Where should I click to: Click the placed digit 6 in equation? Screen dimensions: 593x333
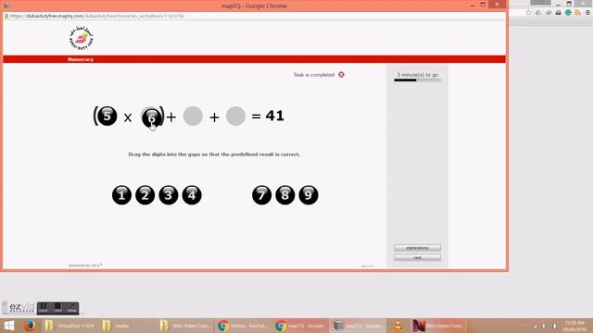pyautogui.click(x=151, y=117)
